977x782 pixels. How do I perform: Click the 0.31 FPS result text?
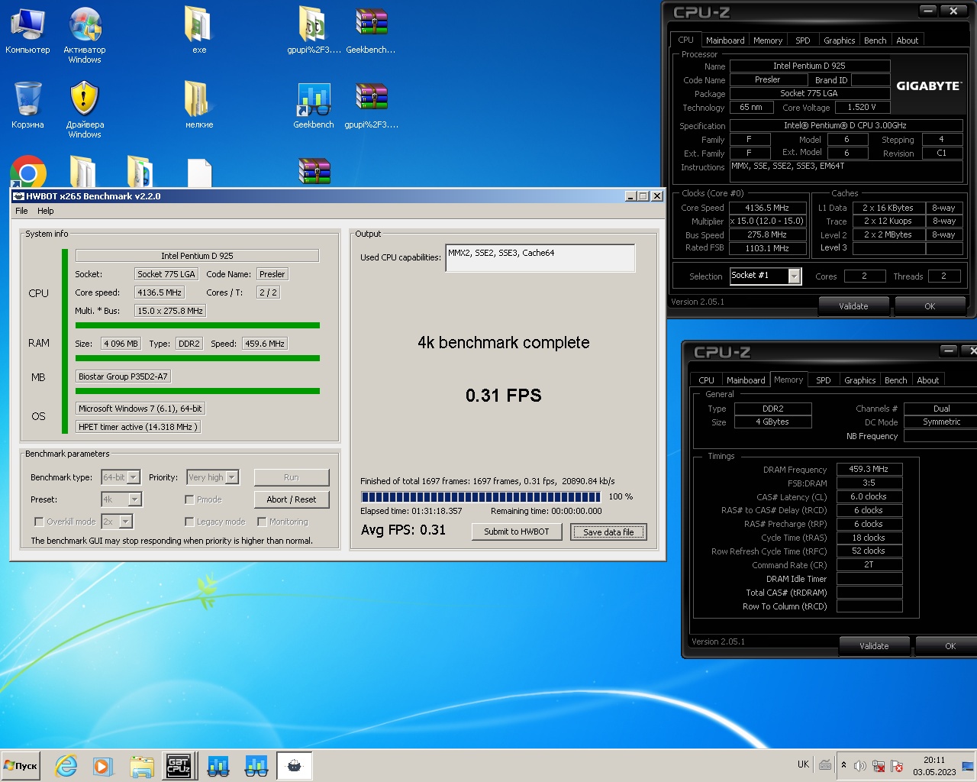coord(504,396)
